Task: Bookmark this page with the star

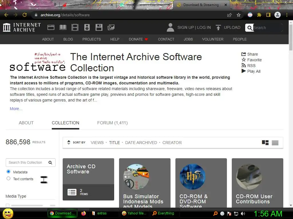Action: click(x=239, y=15)
